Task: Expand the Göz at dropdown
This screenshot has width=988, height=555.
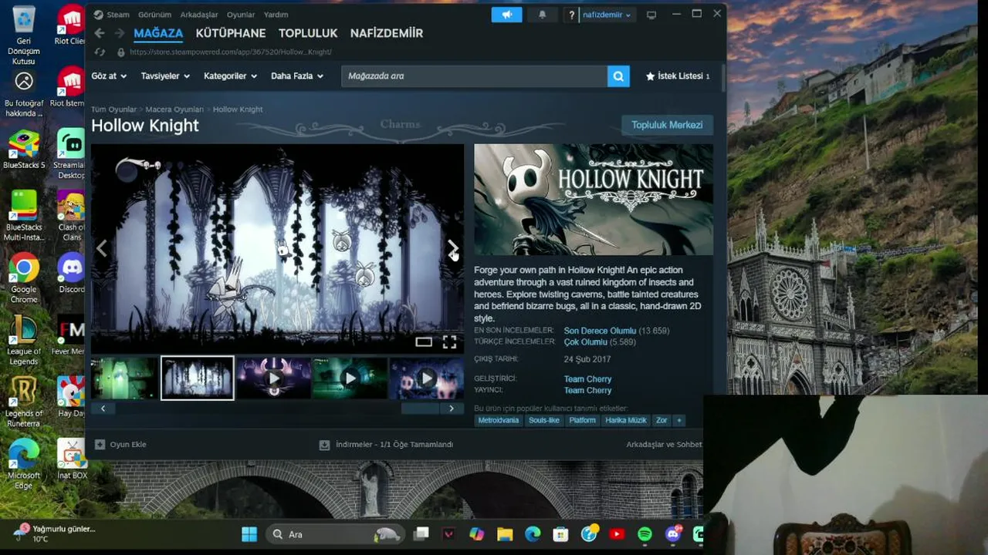Action: [x=109, y=76]
